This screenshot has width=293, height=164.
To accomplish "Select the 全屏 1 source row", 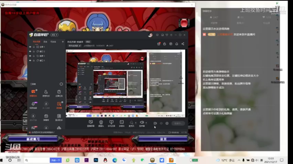I will tap(47, 47).
